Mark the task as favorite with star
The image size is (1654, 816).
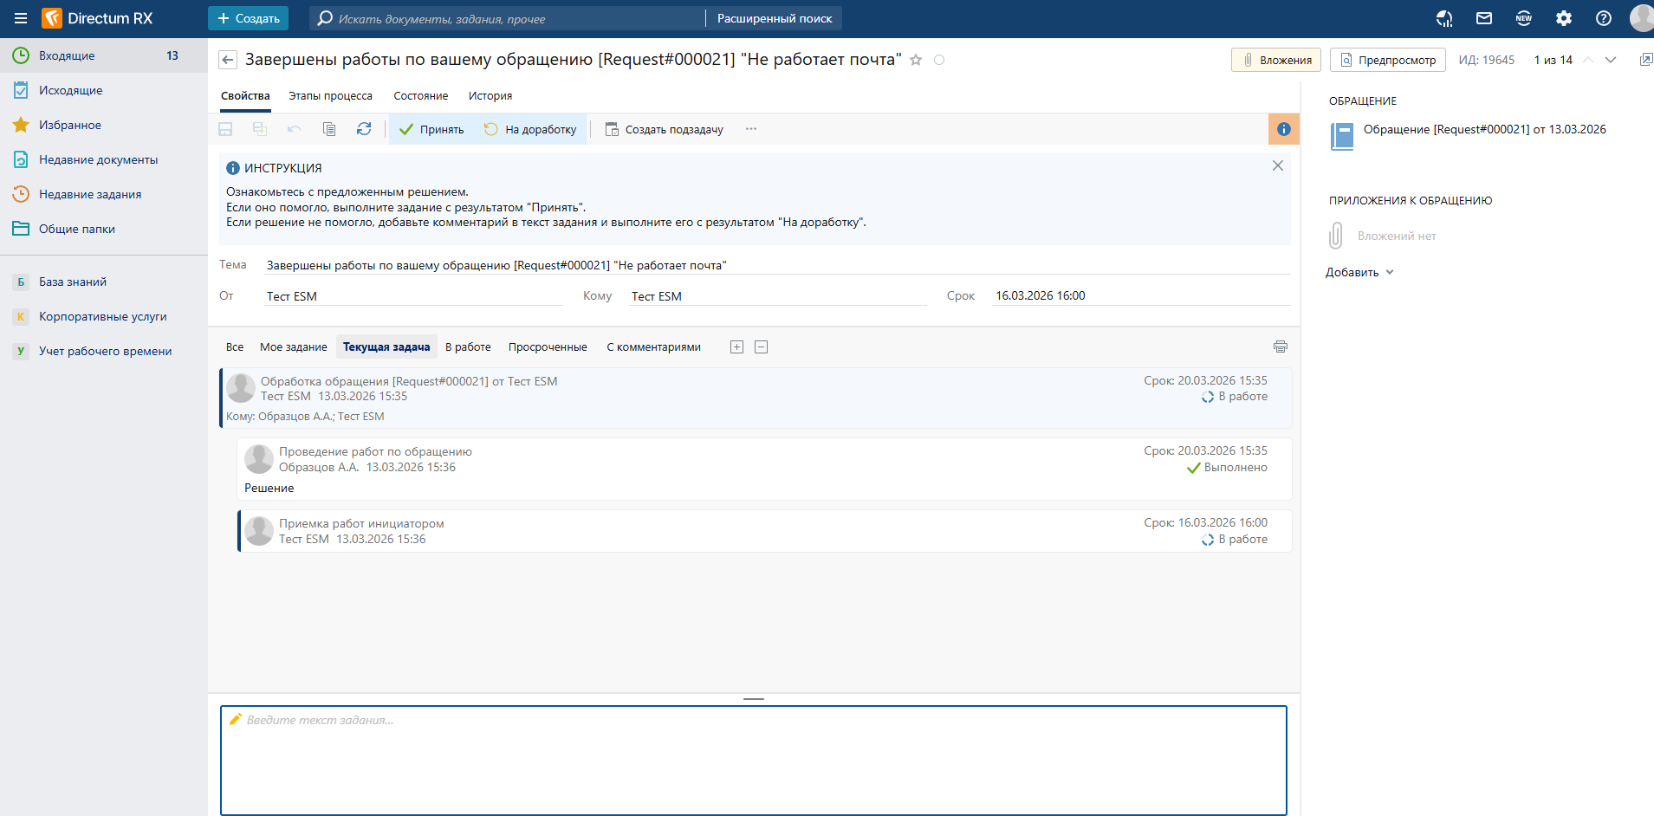point(916,60)
